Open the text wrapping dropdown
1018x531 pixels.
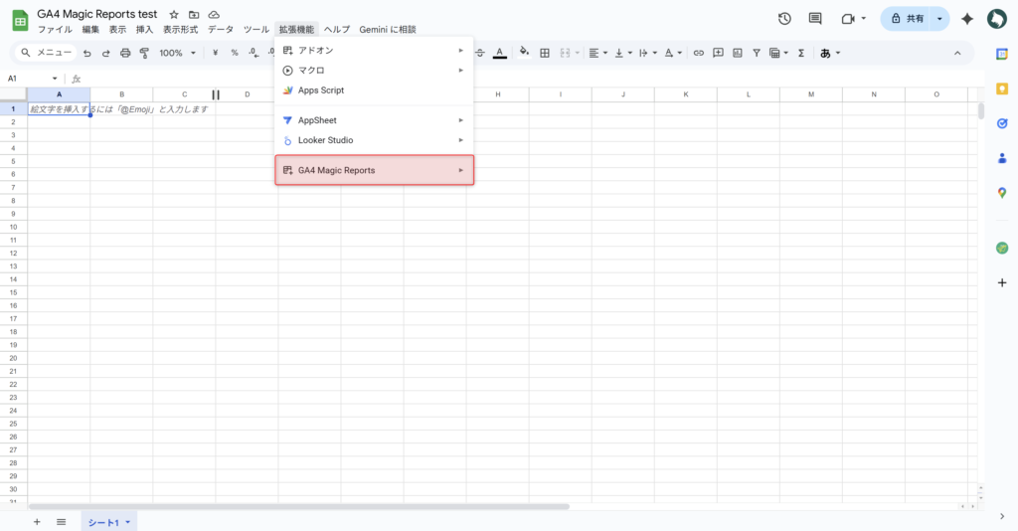coord(647,54)
